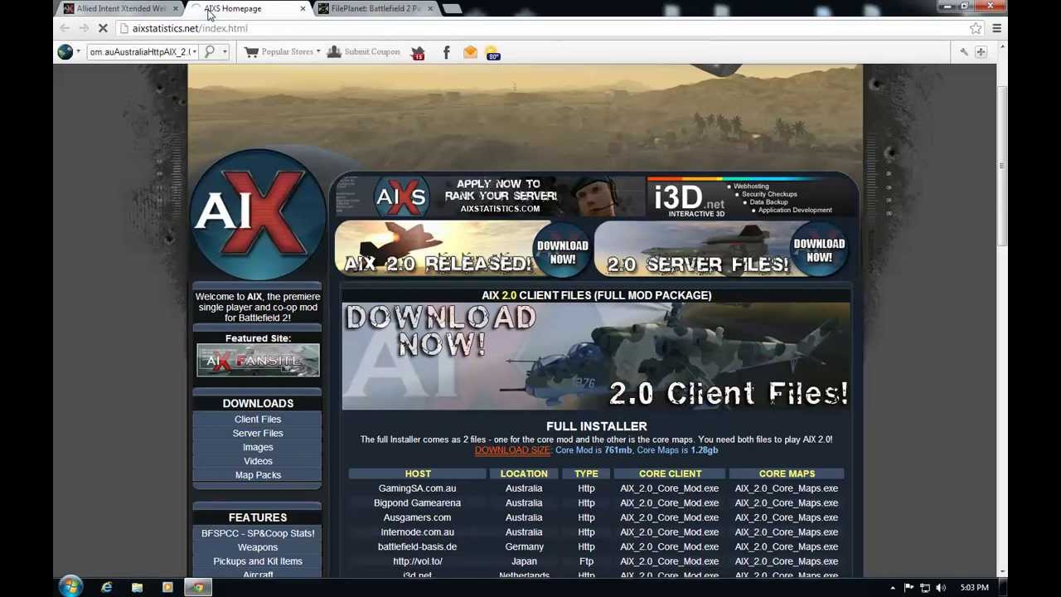Open the Ausgamers.com host link

pyautogui.click(x=417, y=517)
